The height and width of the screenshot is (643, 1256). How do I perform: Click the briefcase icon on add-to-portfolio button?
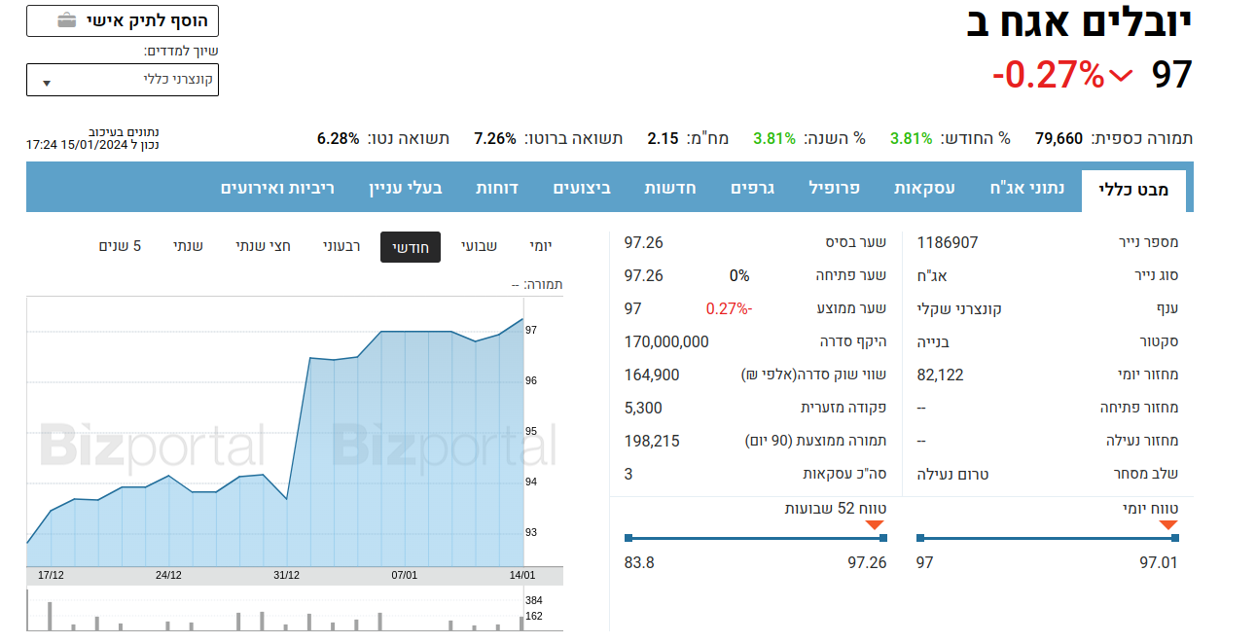[66, 20]
